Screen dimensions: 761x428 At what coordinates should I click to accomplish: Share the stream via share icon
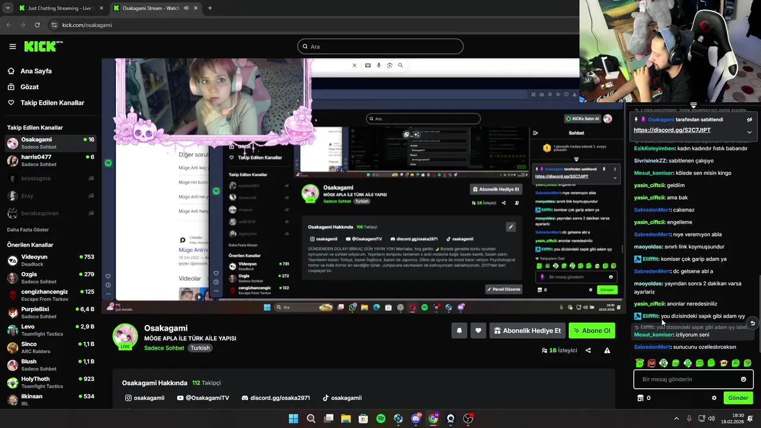(588, 350)
